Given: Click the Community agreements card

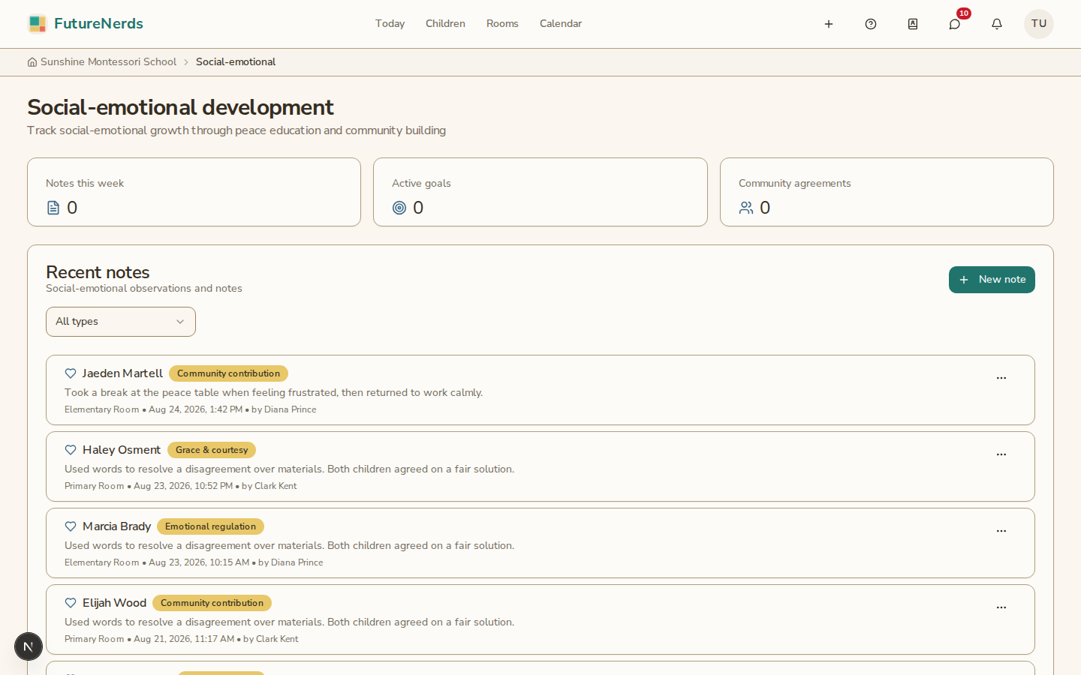Looking at the screenshot, I should [x=887, y=192].
